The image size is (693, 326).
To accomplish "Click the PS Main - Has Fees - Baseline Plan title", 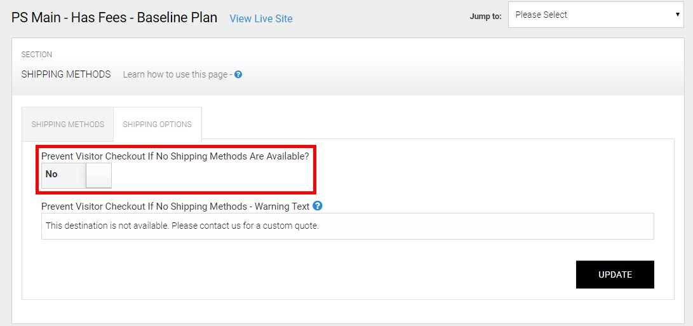I will click(x=114, y=18).
